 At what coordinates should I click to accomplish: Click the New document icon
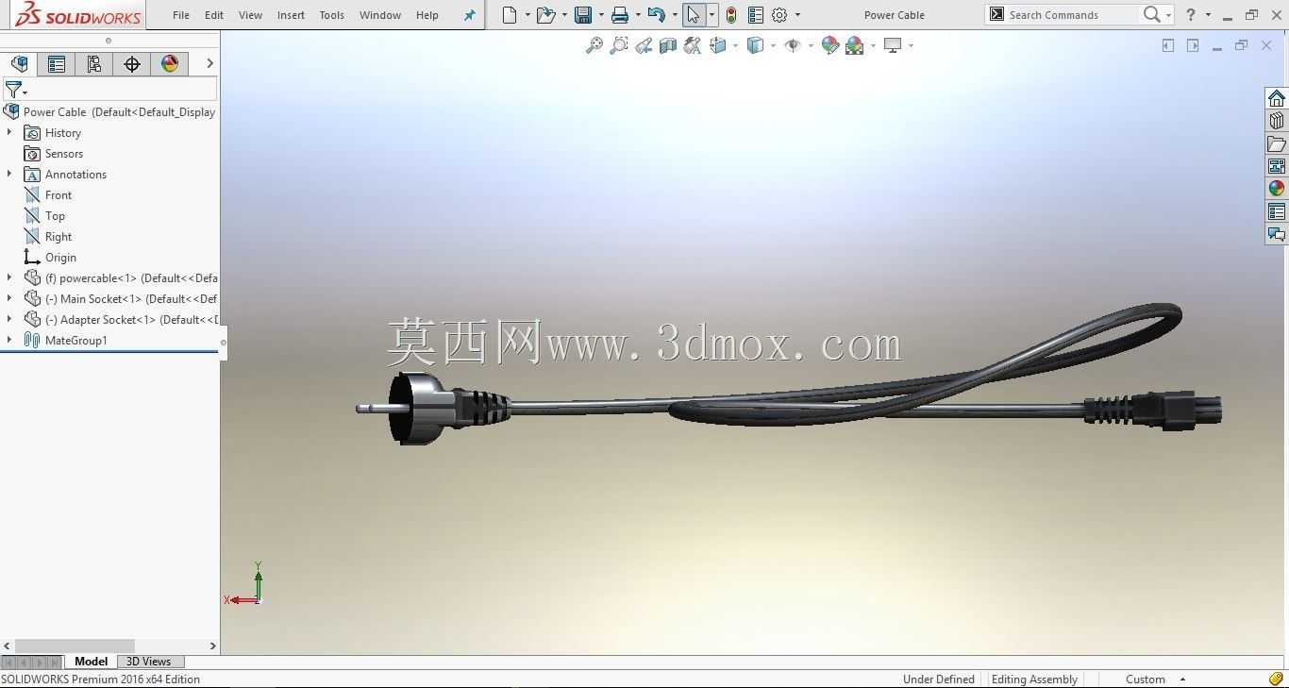[x=510, y=15]
